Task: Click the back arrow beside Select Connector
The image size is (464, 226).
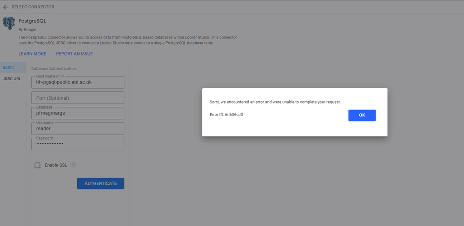Action: pos(5,7)
